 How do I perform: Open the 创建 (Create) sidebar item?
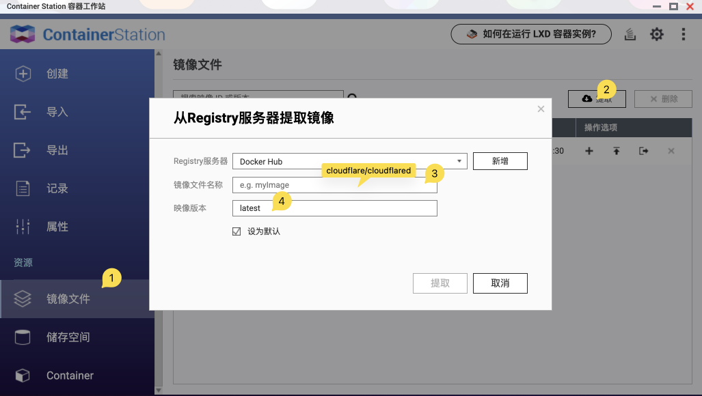(x=77, y=74)
